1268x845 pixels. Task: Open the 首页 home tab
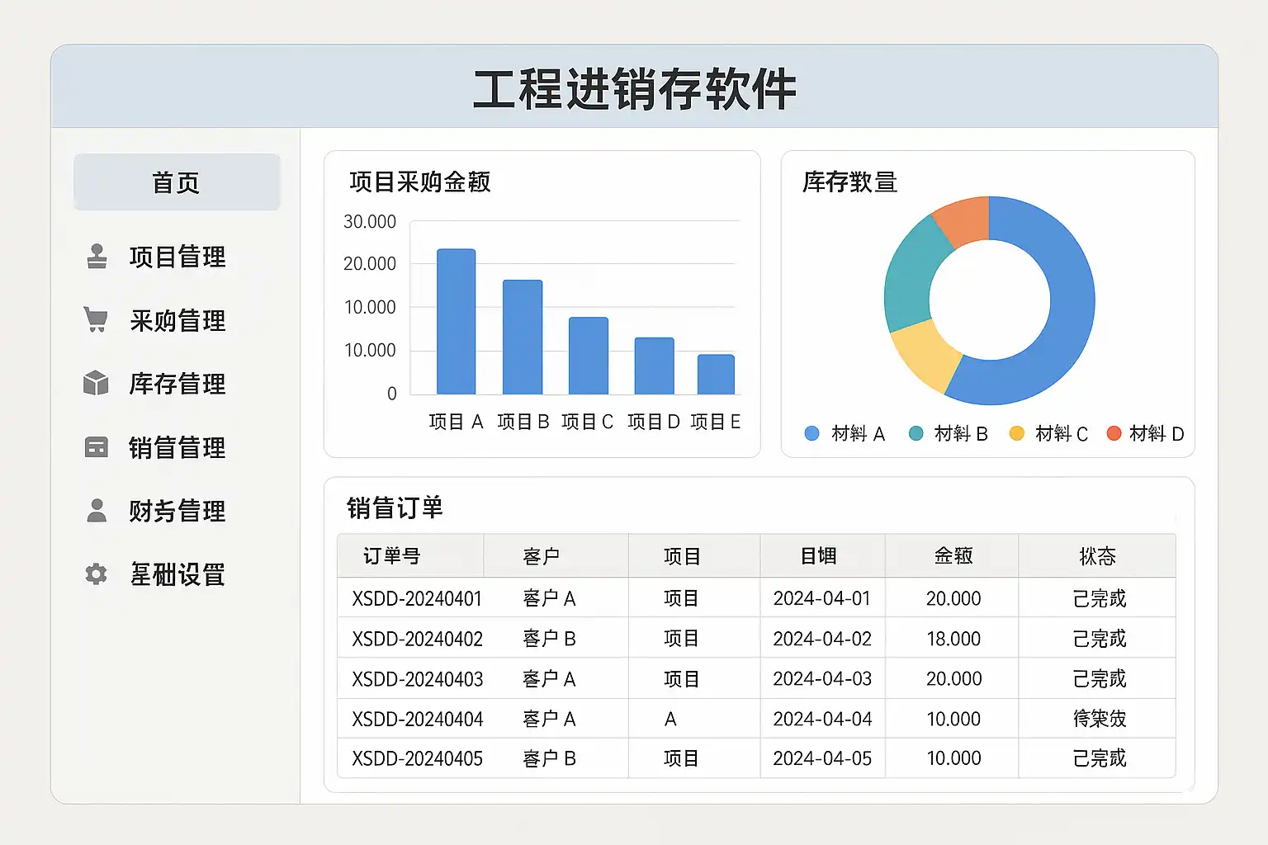pyautogui.click(x=177, y=182)
